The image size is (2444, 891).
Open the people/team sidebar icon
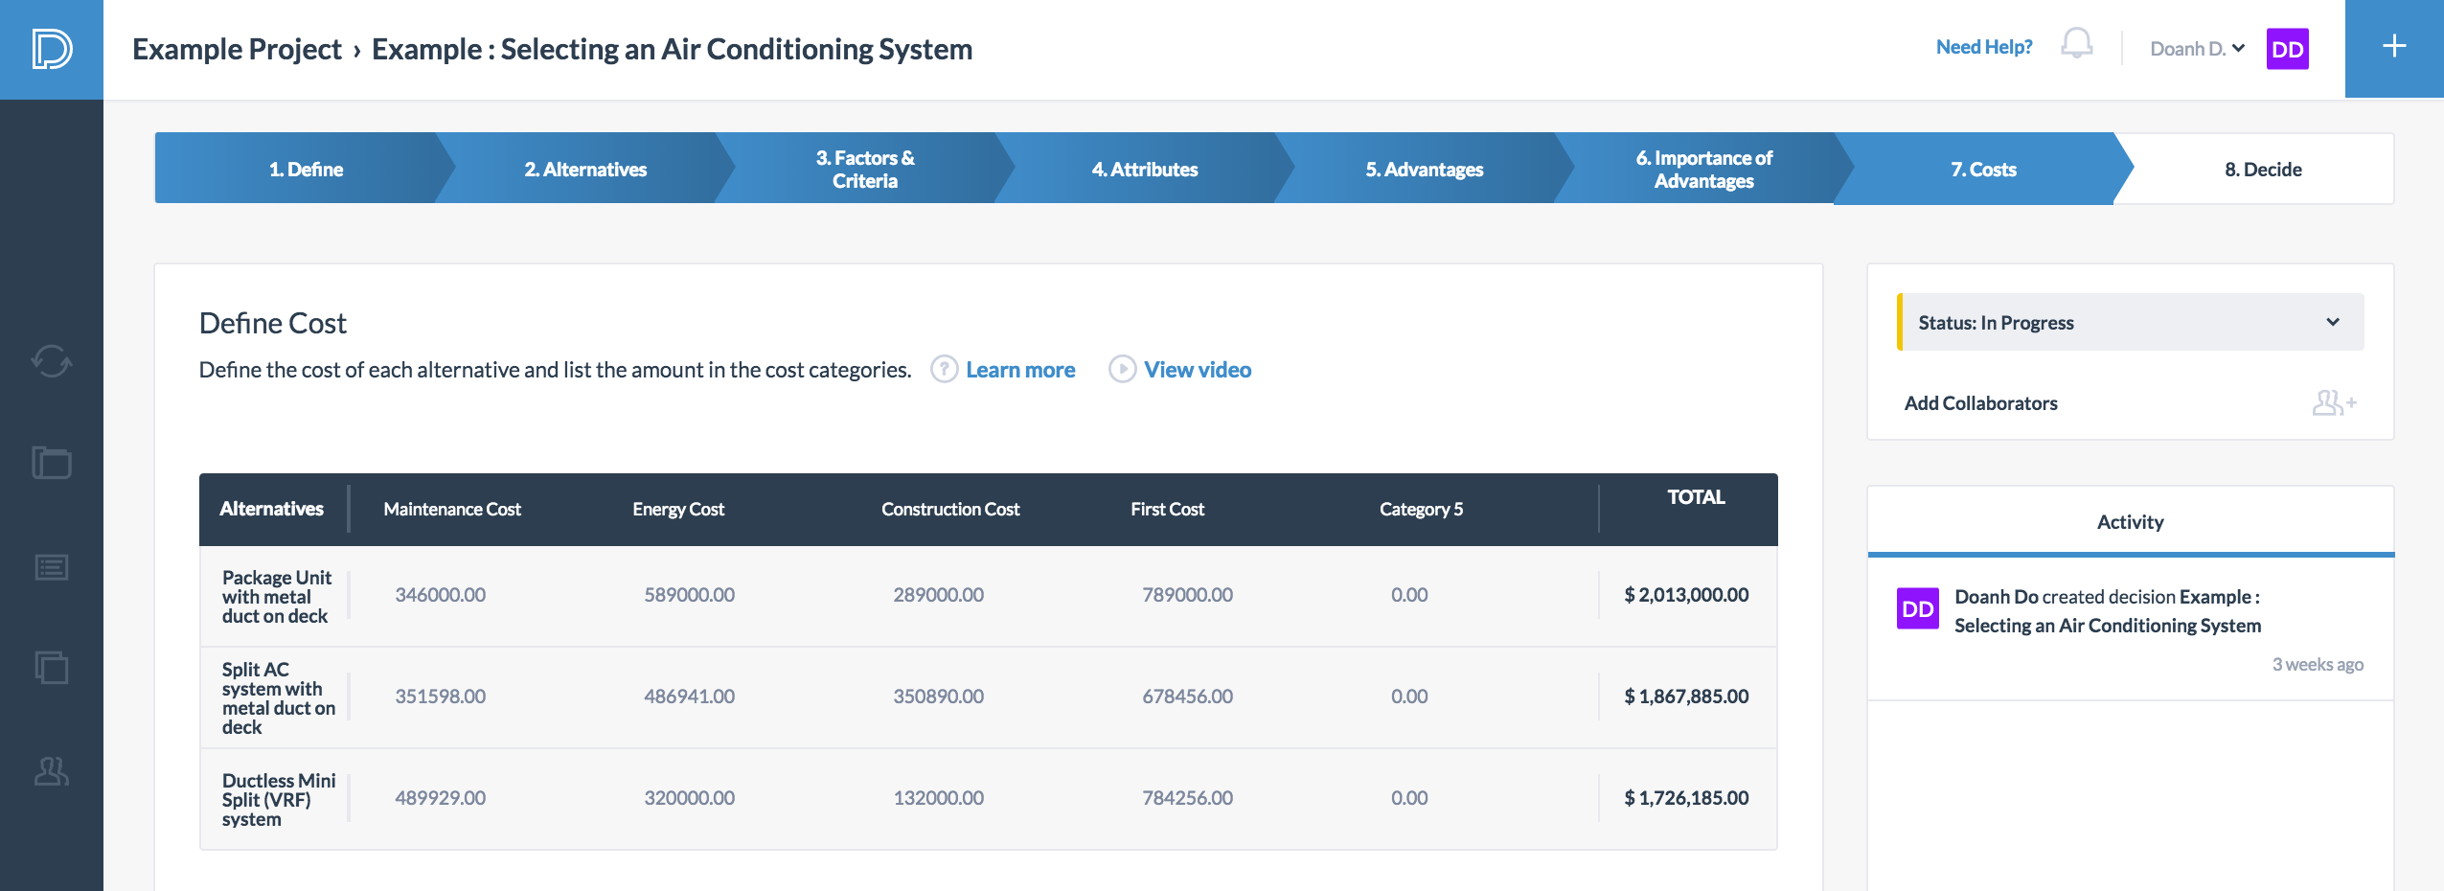(x=52, y=771)
